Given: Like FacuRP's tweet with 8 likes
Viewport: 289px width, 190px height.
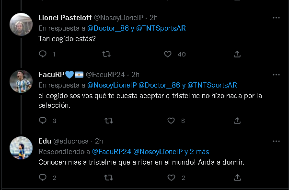Looking at the screenshot, I should (x=171, y=121).
